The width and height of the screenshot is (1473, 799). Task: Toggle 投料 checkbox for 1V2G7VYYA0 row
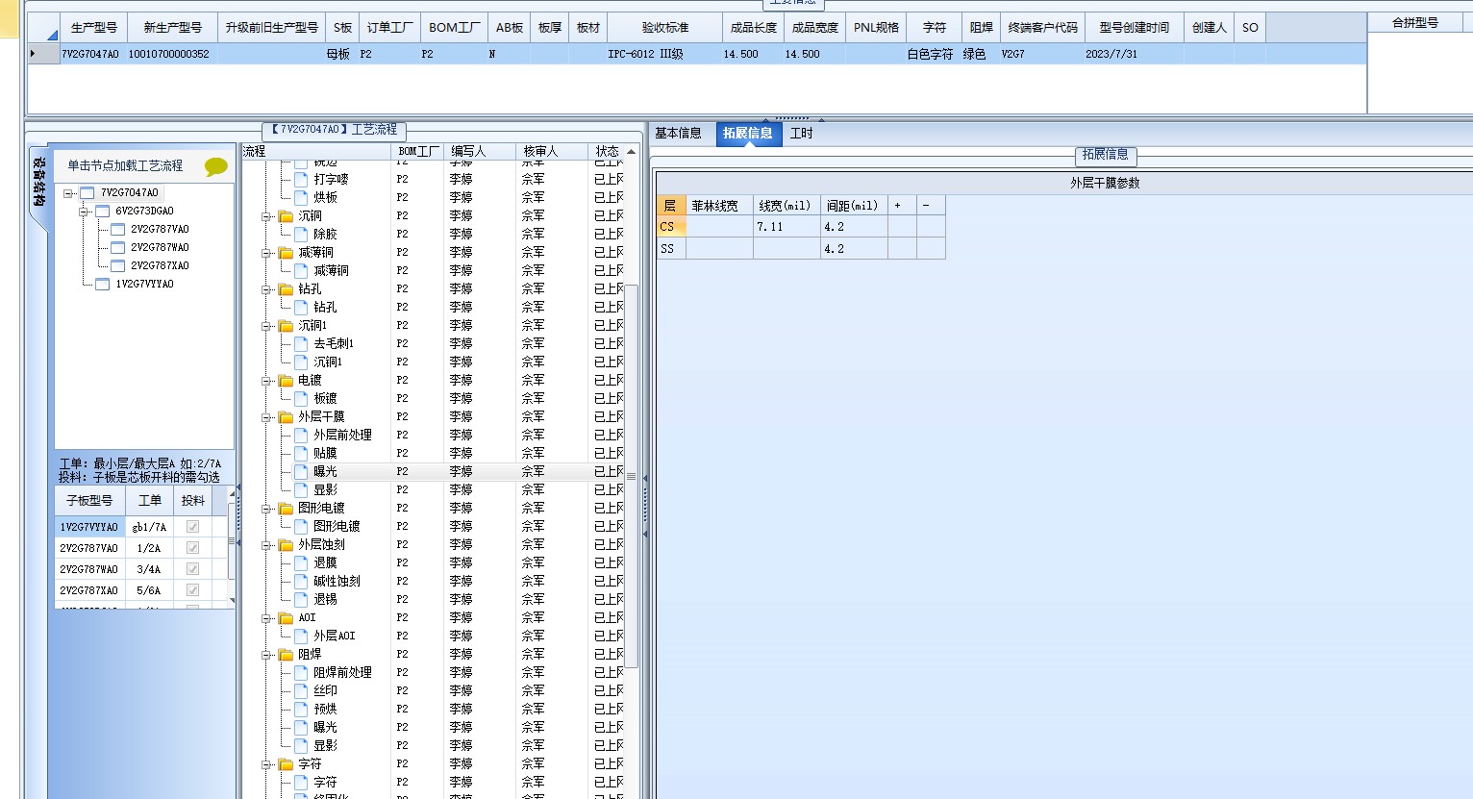point(192,527)
